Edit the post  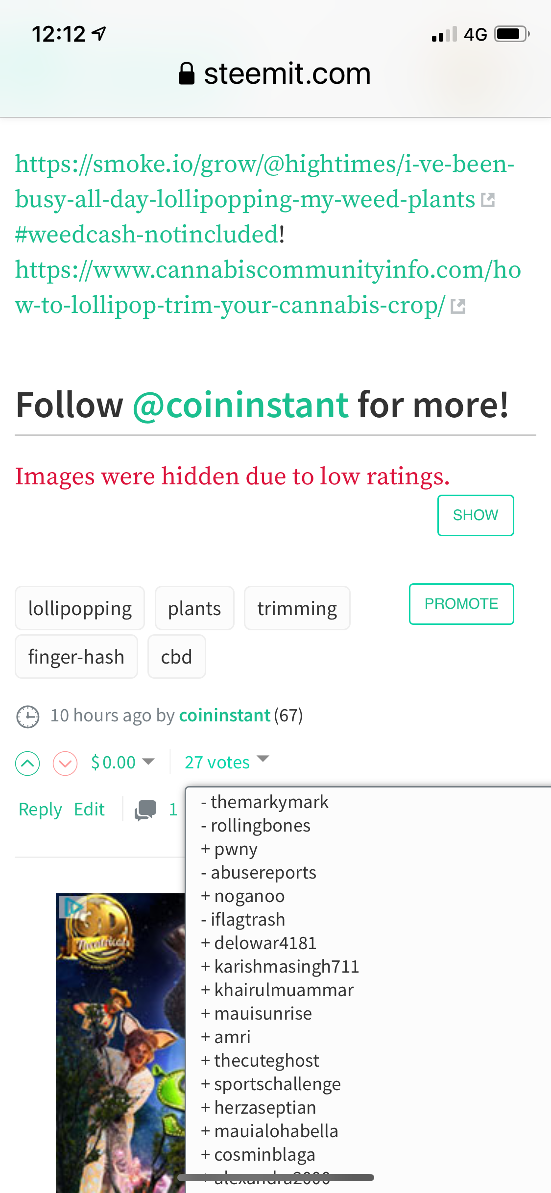pyautogui.click(x=89, y=810)
